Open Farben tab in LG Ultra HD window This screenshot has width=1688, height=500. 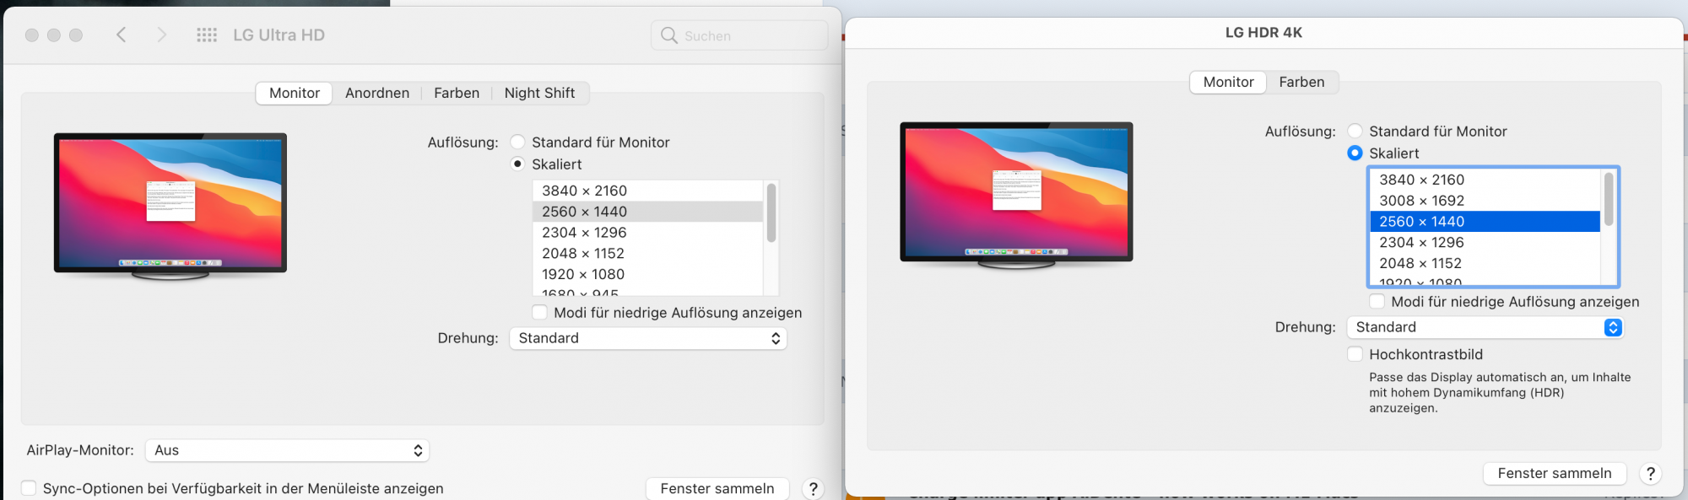tap(457, 93)
